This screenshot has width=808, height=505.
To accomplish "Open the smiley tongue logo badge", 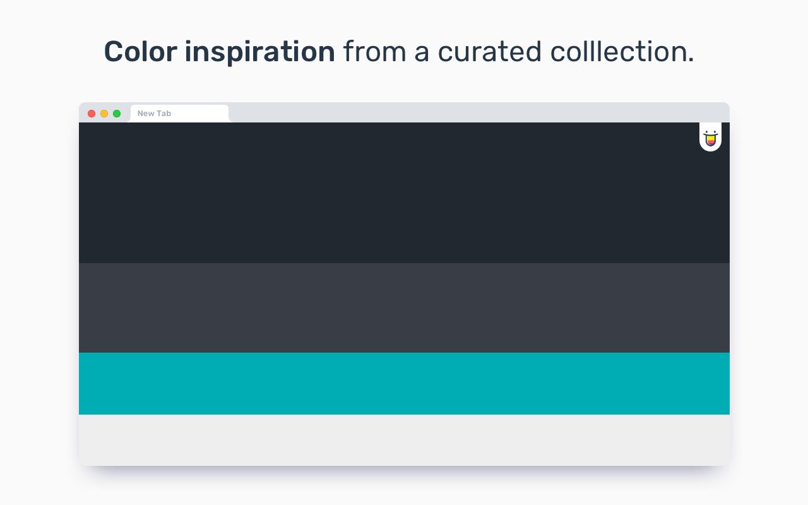I will tap(710, 137).
